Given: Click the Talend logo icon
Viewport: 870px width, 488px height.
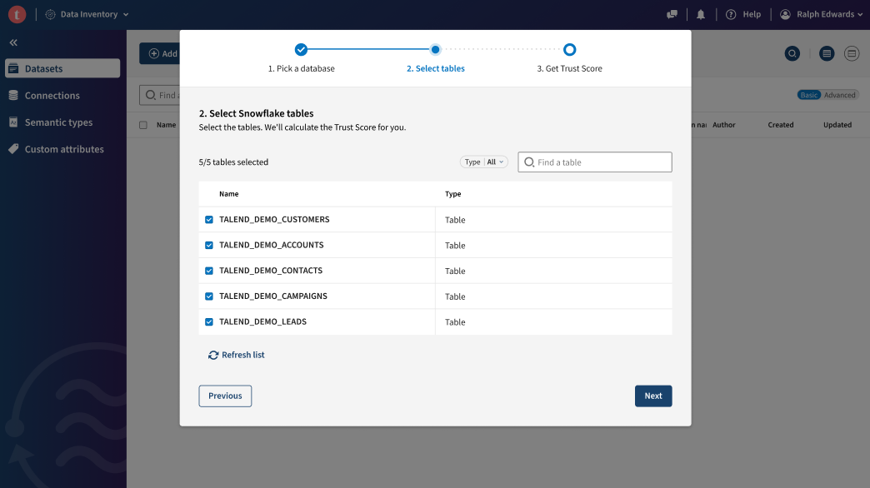Looking at the screenshot, I should click(17, 14).
